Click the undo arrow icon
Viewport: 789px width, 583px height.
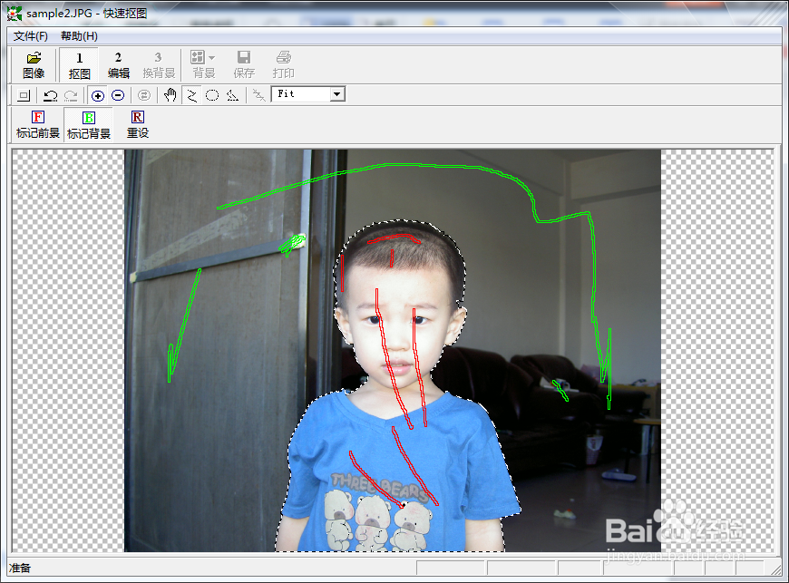(50, 95)
